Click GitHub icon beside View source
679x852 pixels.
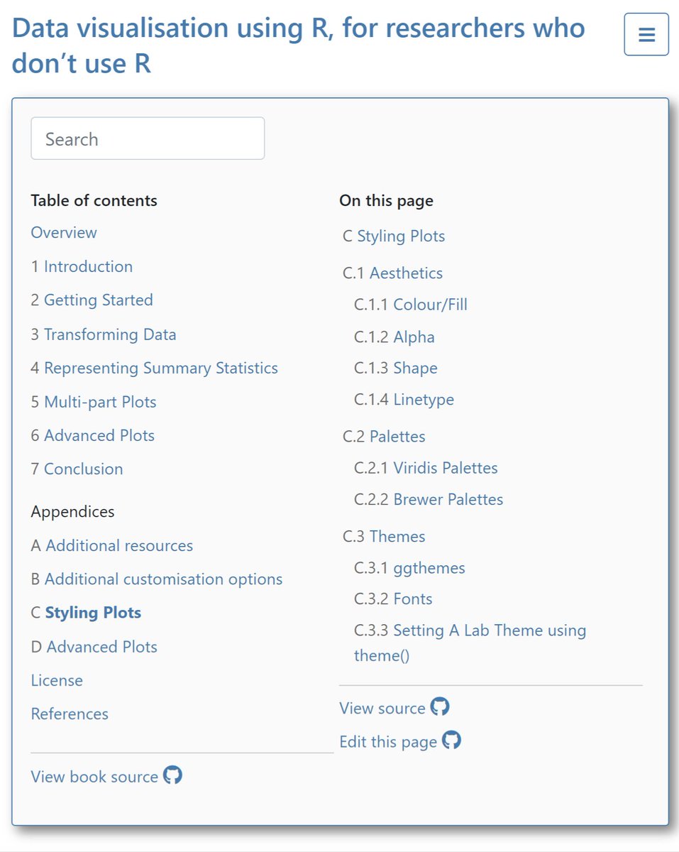click(441, 706)
